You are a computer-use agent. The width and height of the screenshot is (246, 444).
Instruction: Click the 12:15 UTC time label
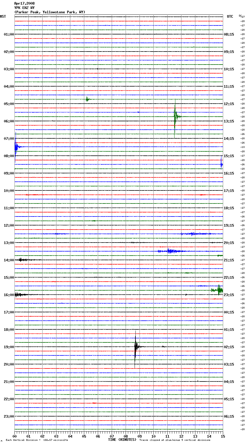click(x=229, y=104)
